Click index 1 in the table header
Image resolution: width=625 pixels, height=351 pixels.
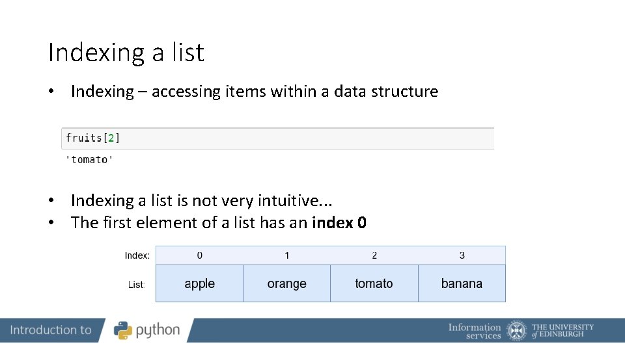[x=287, y=255]
